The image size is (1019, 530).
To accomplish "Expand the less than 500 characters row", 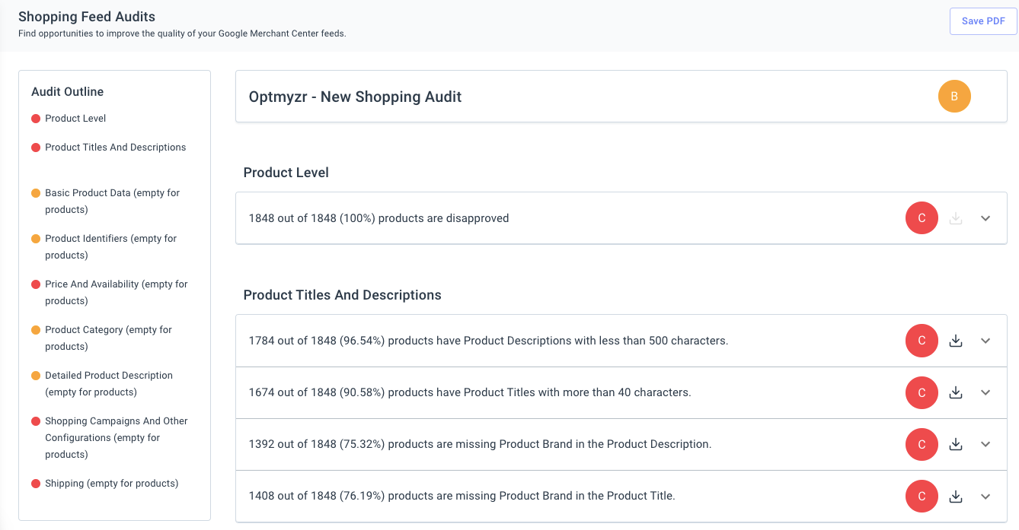I will coord(985,341).
